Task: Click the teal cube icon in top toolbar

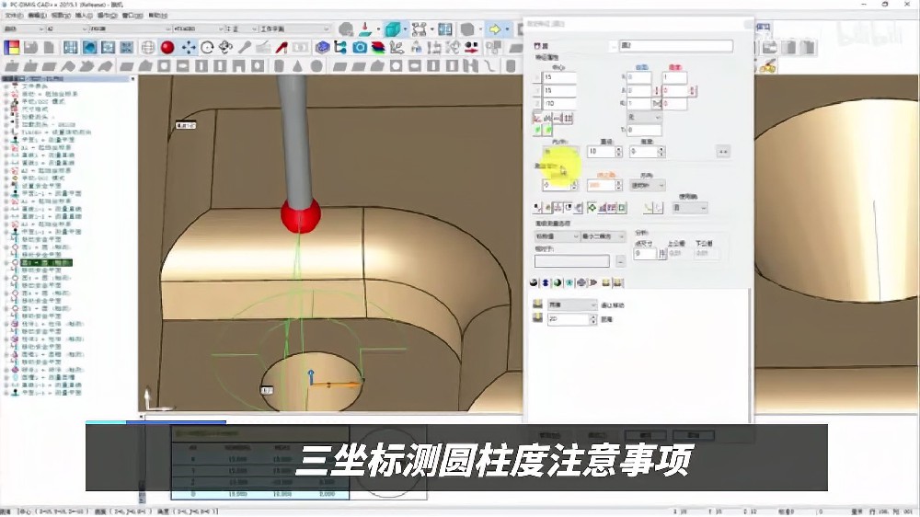Action: coord(393,29)
